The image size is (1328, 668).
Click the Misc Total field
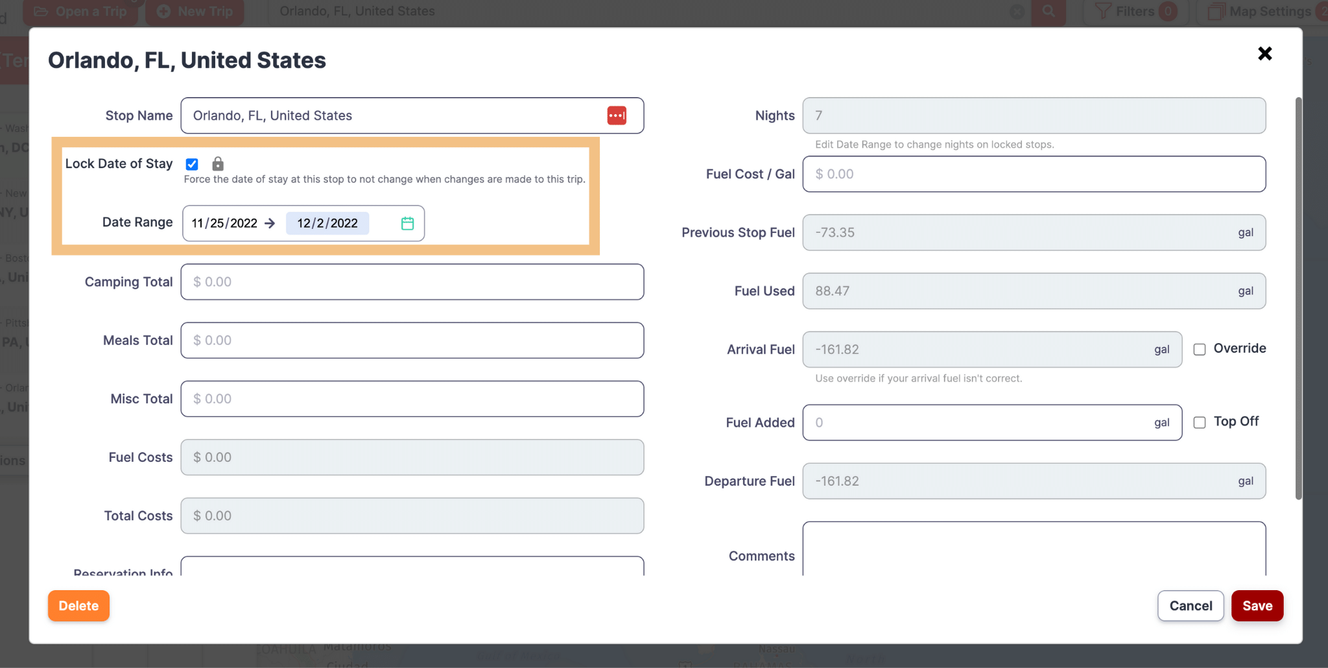[412, 399]
